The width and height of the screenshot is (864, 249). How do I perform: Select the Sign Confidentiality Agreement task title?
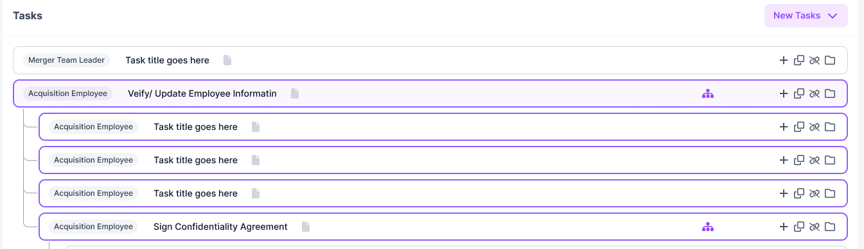coord(220,227)
